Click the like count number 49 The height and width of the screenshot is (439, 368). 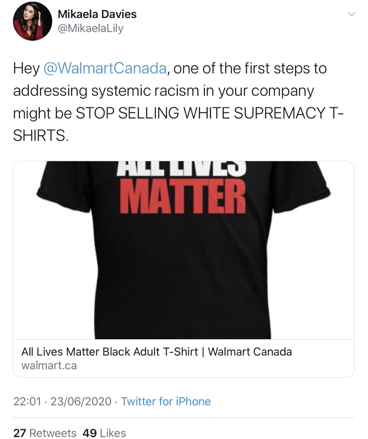89,433
